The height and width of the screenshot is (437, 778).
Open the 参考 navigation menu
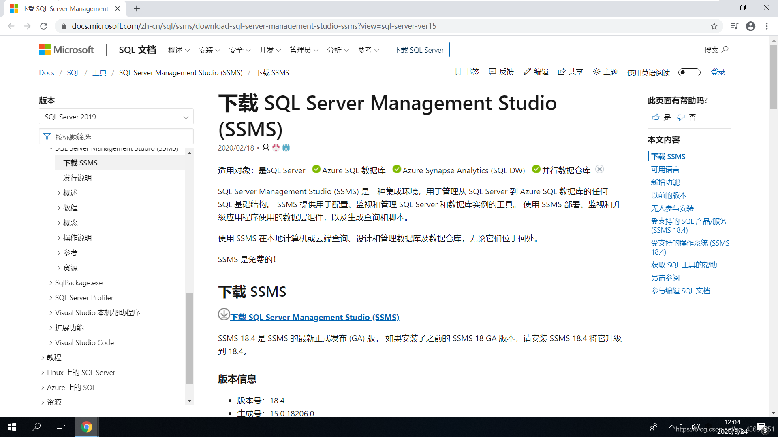(368, 50)
